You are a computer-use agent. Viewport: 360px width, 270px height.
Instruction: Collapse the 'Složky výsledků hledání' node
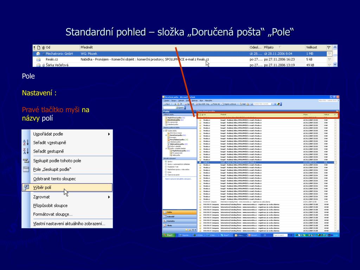click(x=166, y=149)
